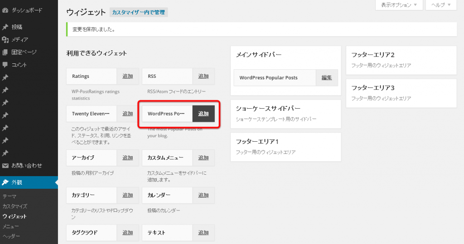
Task: Click the pushpin icon next to 投稿
Action: (5, 27)
